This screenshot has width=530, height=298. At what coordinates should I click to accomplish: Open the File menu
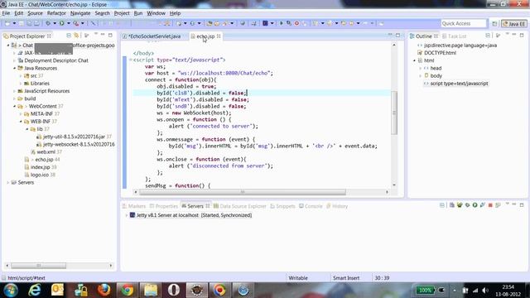[x=6, y=13]
